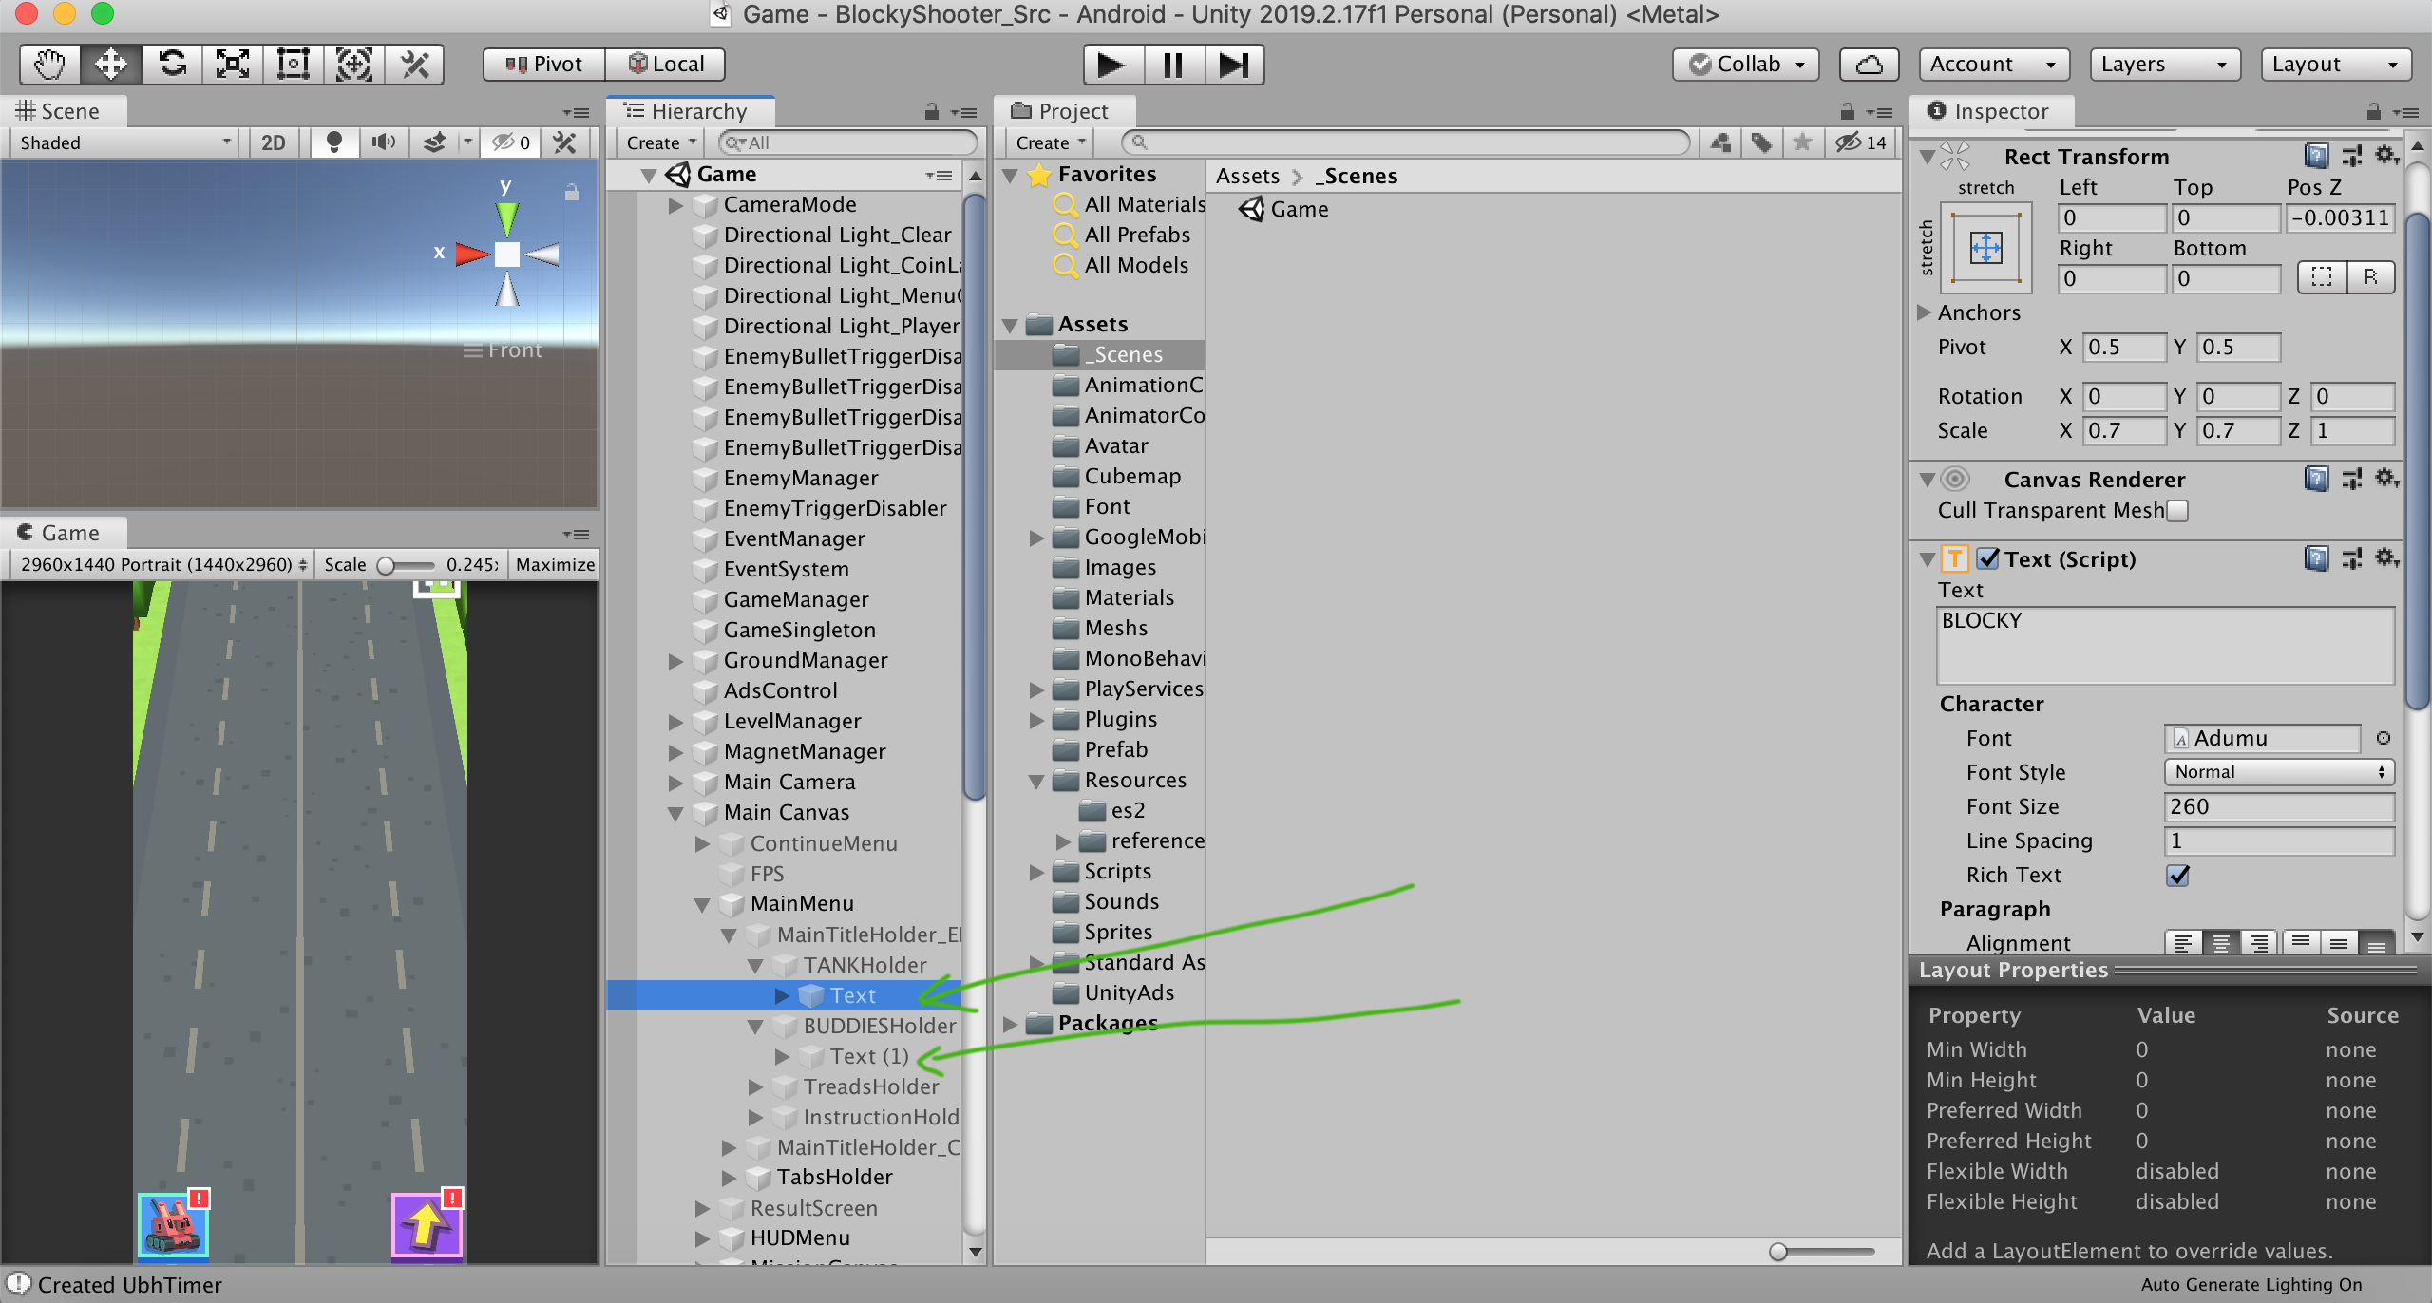Toggle scene audio speaker icon
Screen dimensions: 2432x1303
[383, 142]
